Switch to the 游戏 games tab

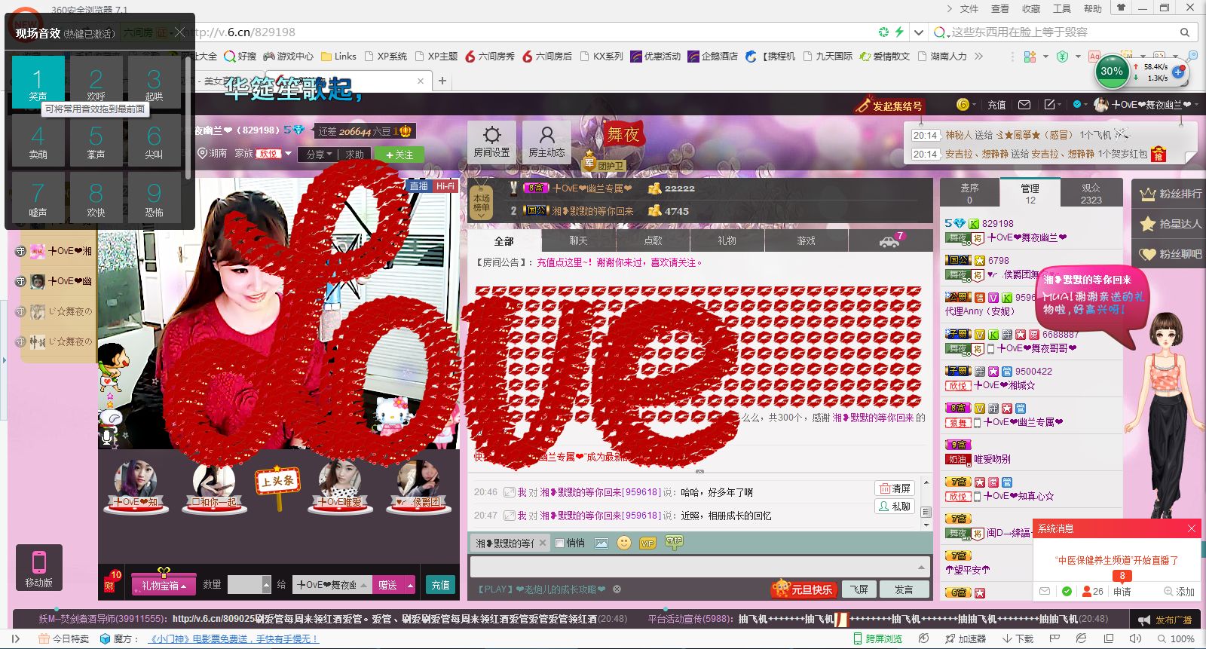coord(806,240)
